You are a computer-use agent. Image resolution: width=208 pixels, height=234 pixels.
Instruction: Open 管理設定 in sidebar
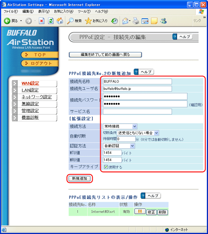(x=30, y=111)
